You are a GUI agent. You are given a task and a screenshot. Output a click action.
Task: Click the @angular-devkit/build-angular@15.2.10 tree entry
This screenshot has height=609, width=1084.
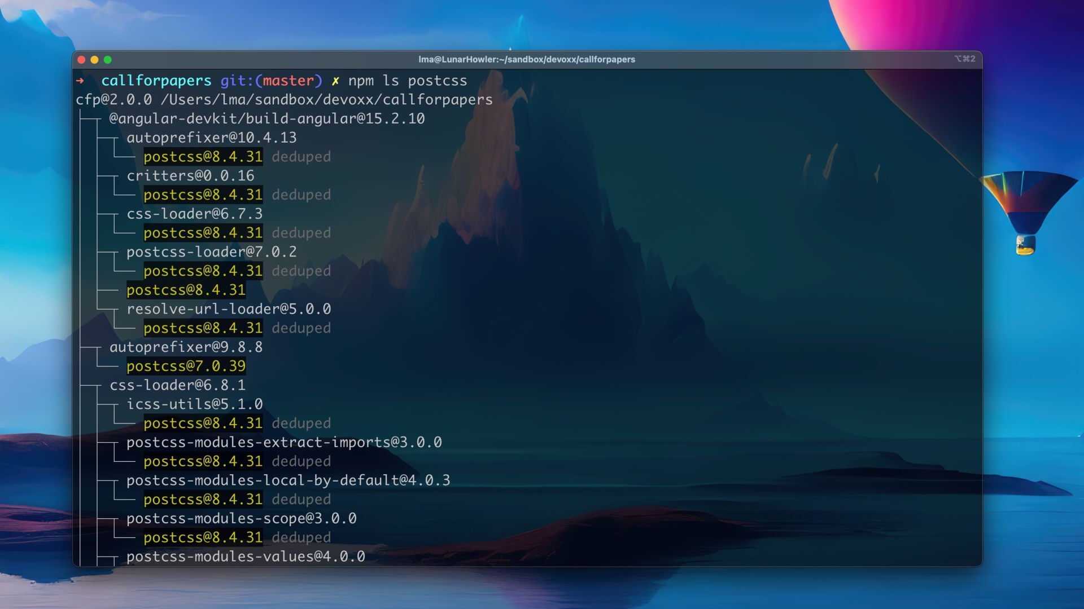(266, 119)
